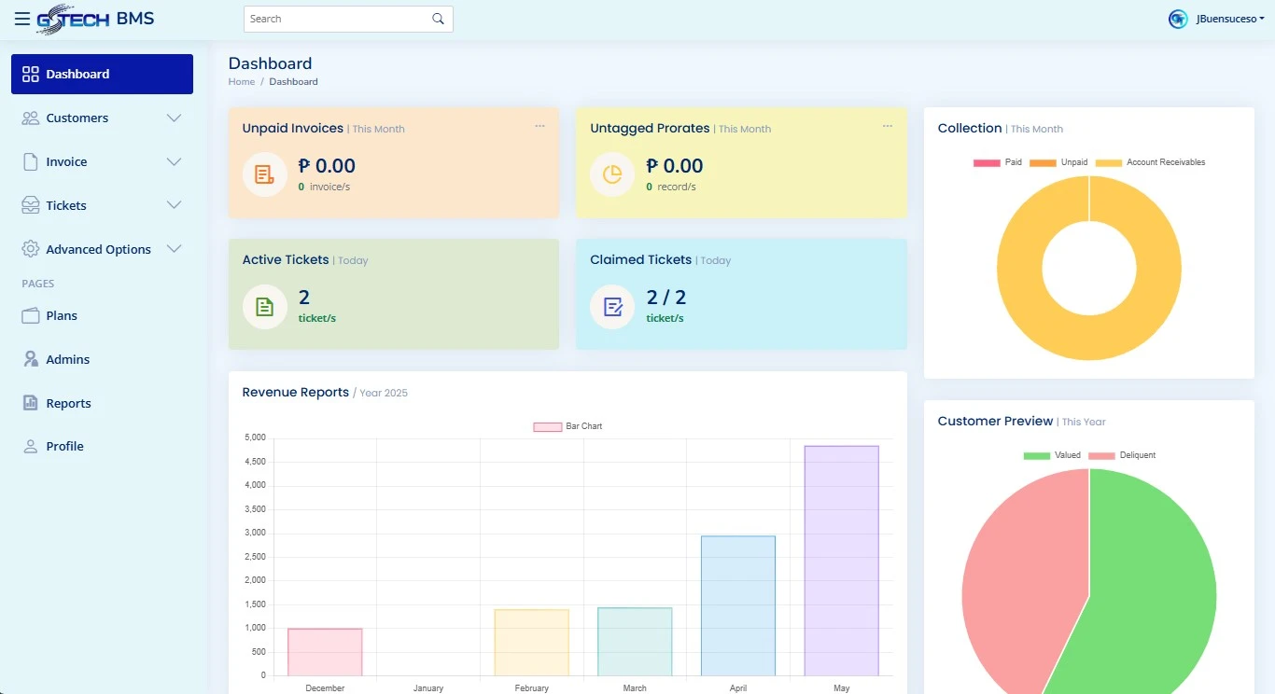Toggle the Unpaid legend item
Screen dimensions: 1275x694
pos(1058,162)
